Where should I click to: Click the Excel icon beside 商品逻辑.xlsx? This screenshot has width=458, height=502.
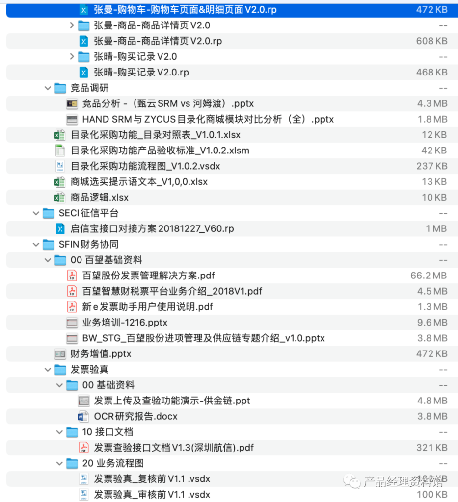[60, 197]
